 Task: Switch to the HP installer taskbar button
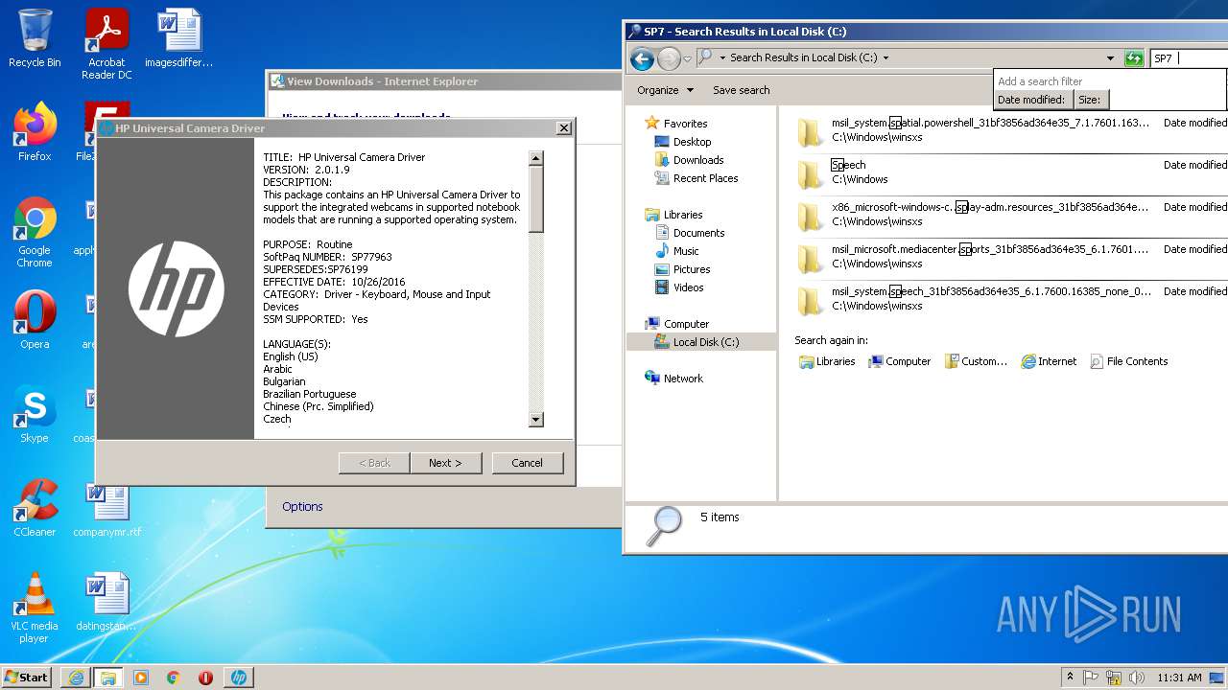pyautogui.click(x=239, y=678)
